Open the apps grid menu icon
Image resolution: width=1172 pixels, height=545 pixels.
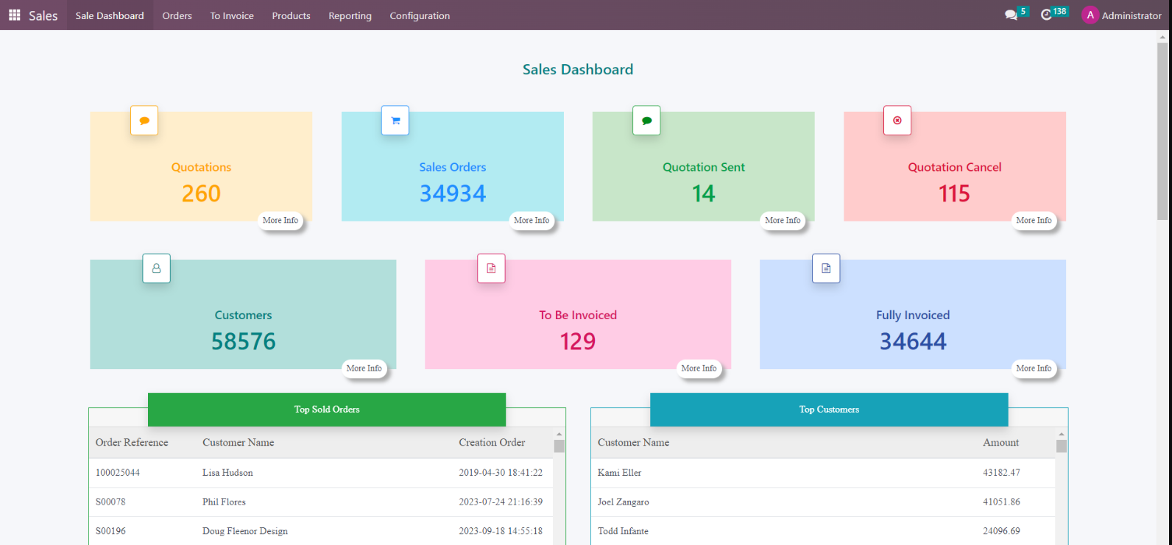click(14, 15)
